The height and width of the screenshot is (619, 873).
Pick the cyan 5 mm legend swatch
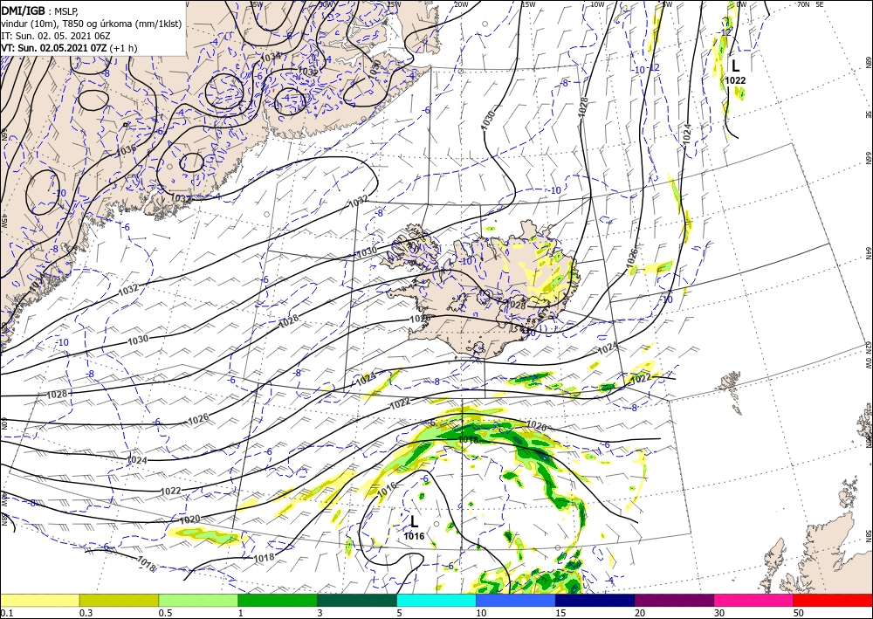(436, 600)
